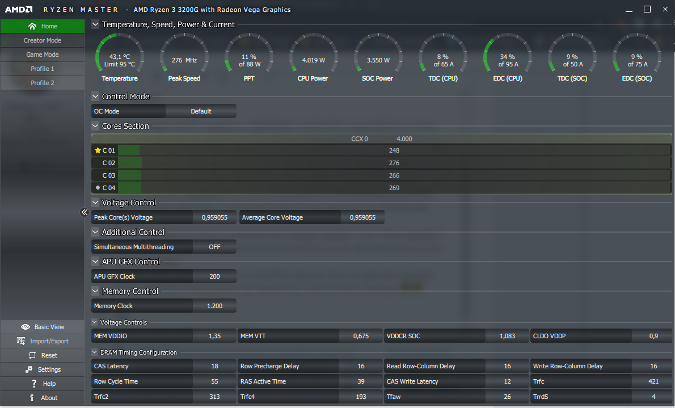This screenshot has width=675, height=408.
Task: Click the Reset button
Action: (43, 355)
